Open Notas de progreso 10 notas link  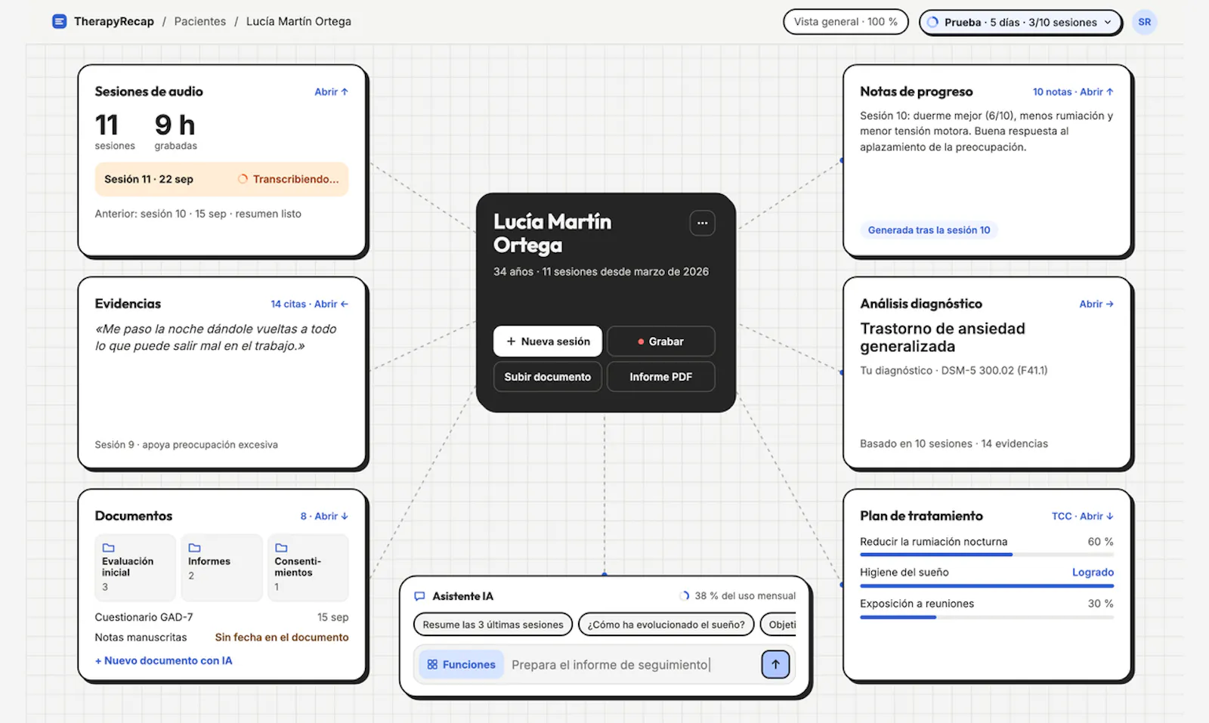pos(1073,91)
